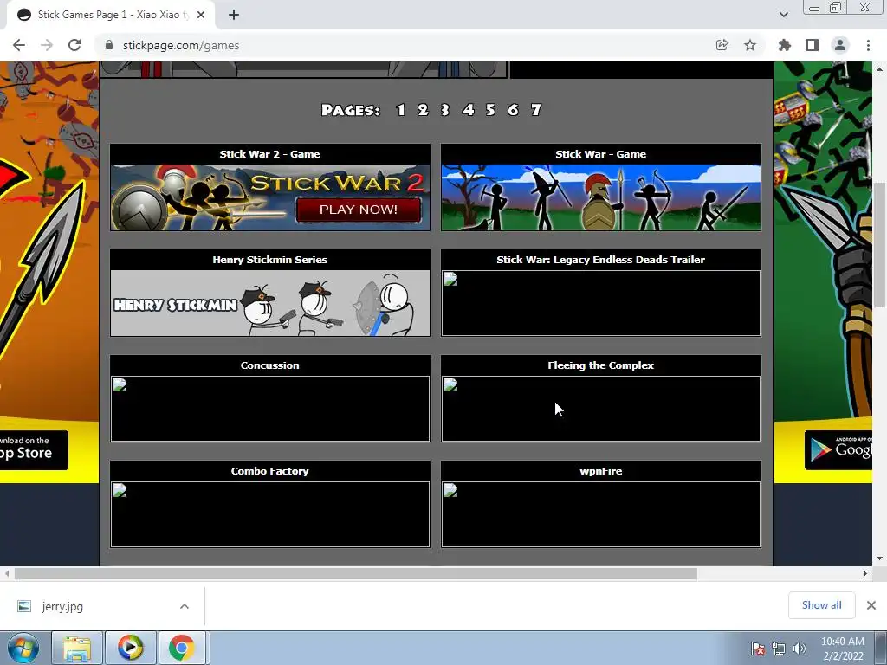Click the vertical scrollbar thumb
This screenshot has height=665, width=887.
[879, 245]
